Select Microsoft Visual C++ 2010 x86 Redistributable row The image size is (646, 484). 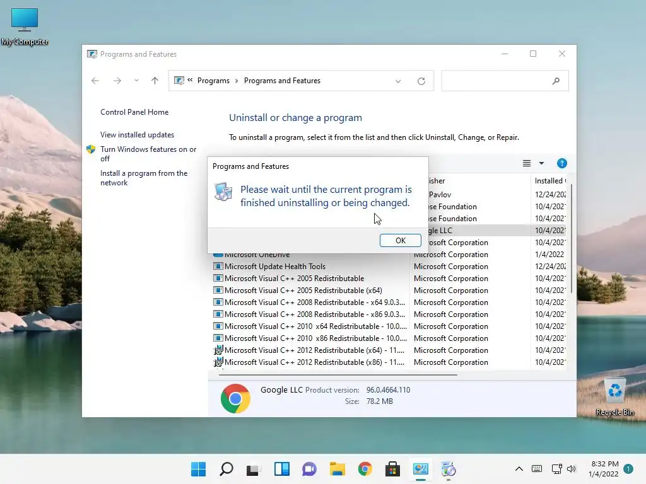[x=389, y=338]
